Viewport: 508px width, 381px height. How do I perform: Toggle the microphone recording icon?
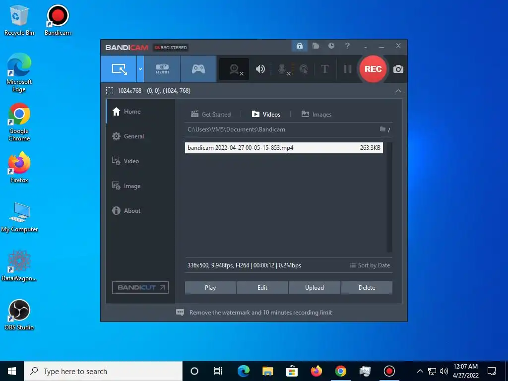[282, 69]
